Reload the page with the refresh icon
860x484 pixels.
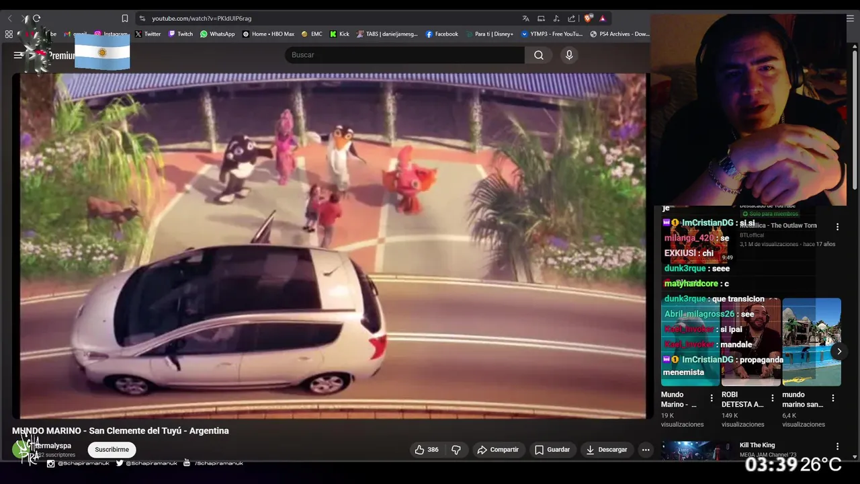[x=36, y=18]
